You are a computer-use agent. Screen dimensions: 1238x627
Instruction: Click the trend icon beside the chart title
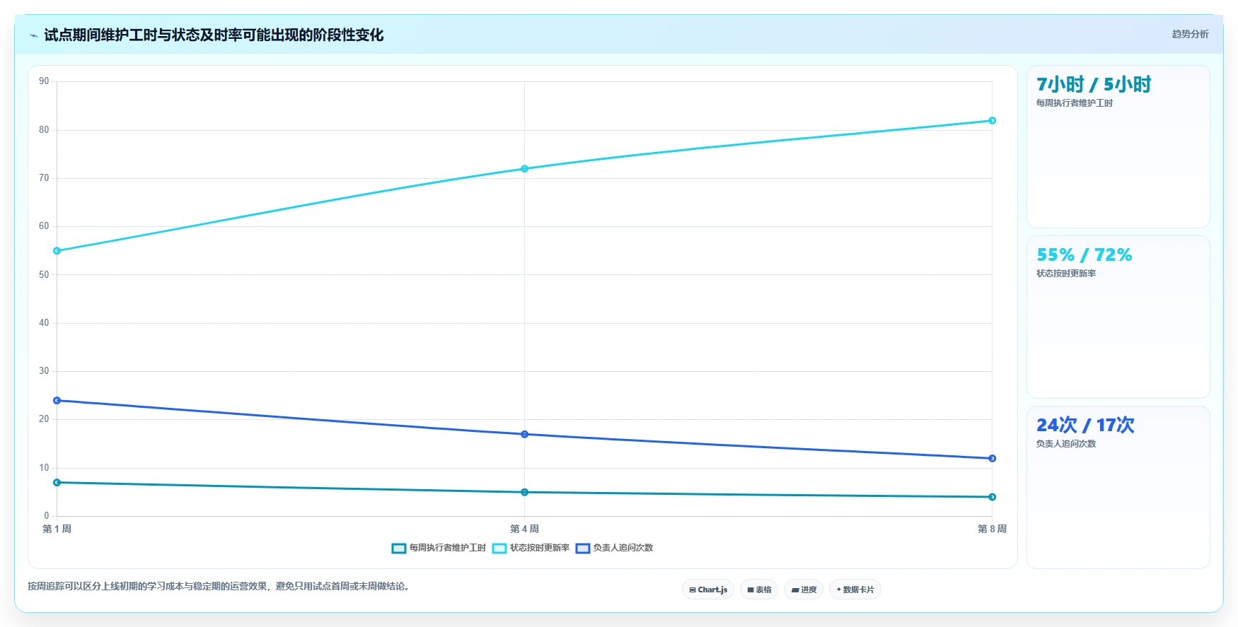(33, 35)
